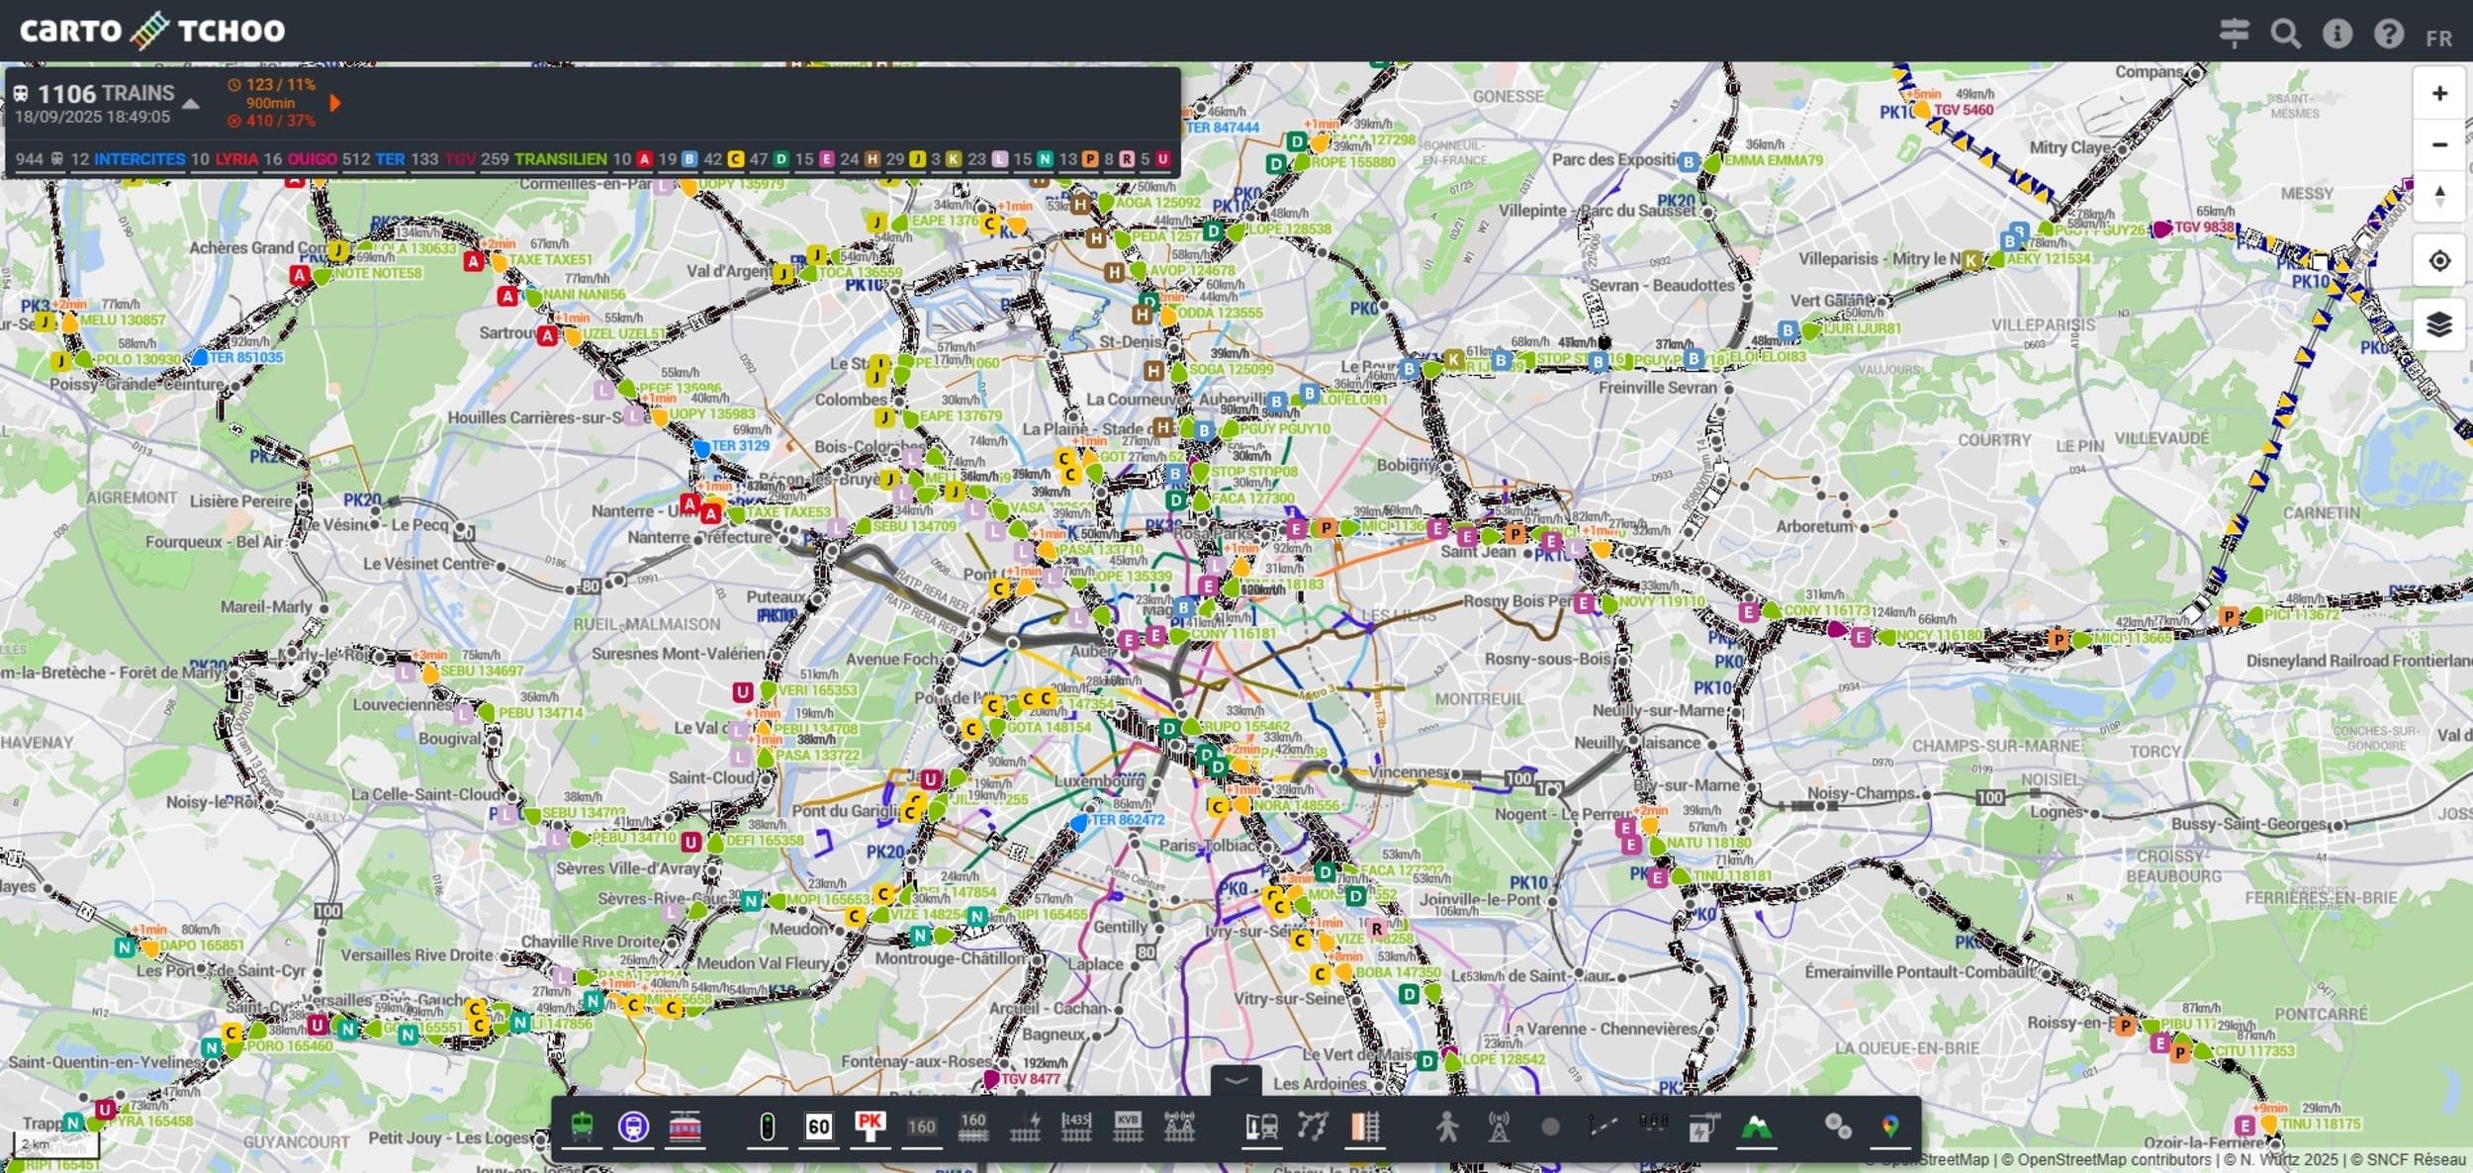Toggle the 60 speed limit signs icon
This screenshot has width=2473, height=1173.
[818, 1127]
